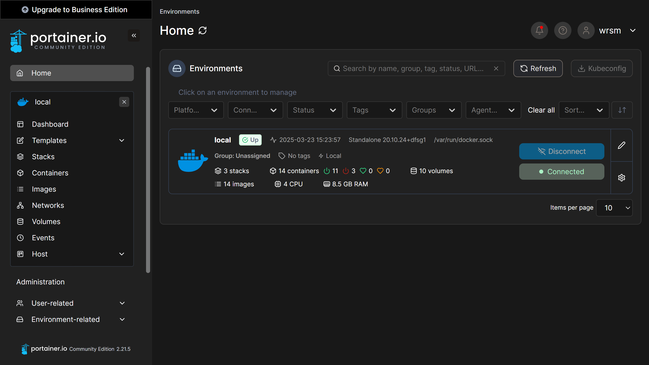Image resolution: width=649 pixels, height=365 pixels.
Task: Click the Refresh button
Action: coord(538,68)
